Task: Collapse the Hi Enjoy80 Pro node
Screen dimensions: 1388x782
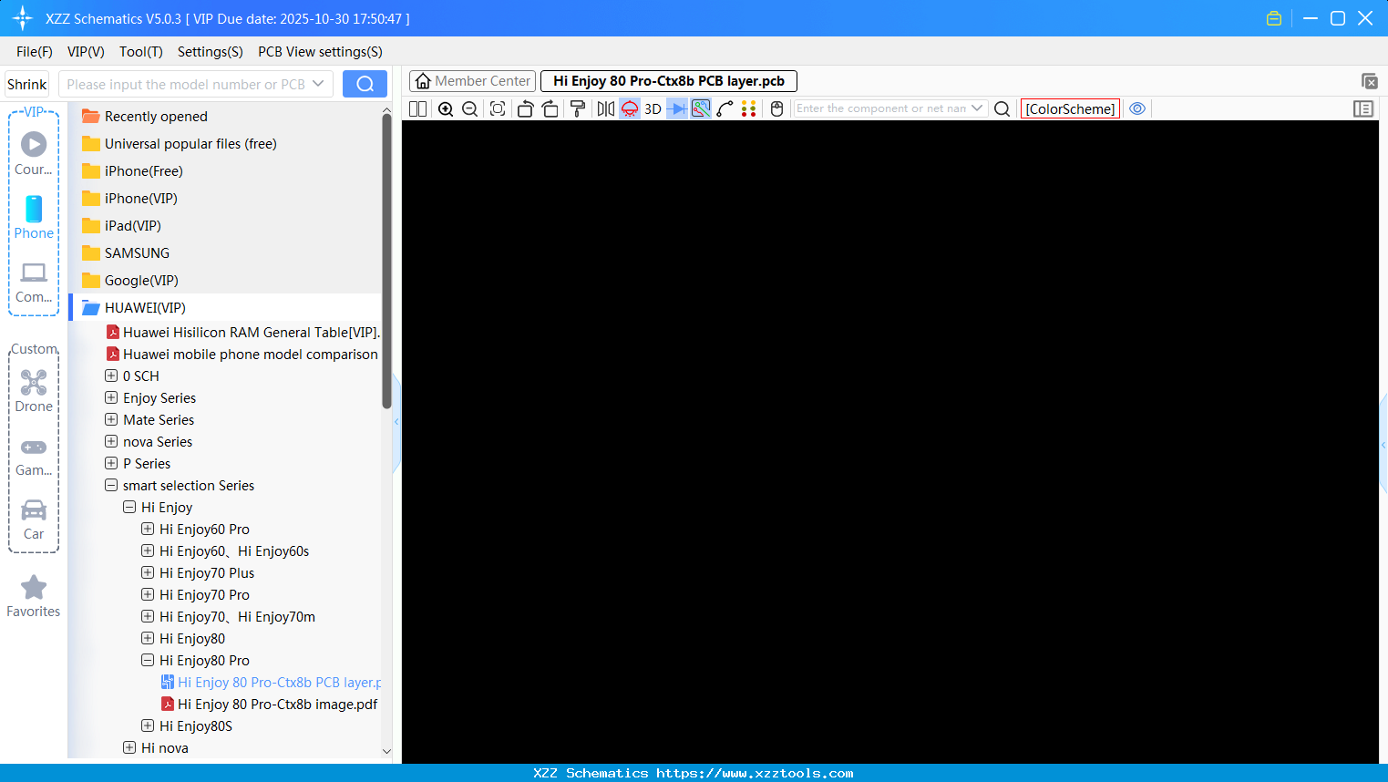Action: coord(148,660)
